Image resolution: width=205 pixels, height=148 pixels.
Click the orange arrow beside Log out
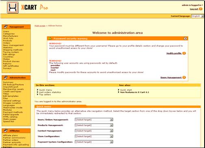201,9
